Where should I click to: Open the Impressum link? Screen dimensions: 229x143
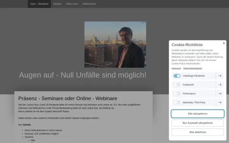(x=176, y=68)
